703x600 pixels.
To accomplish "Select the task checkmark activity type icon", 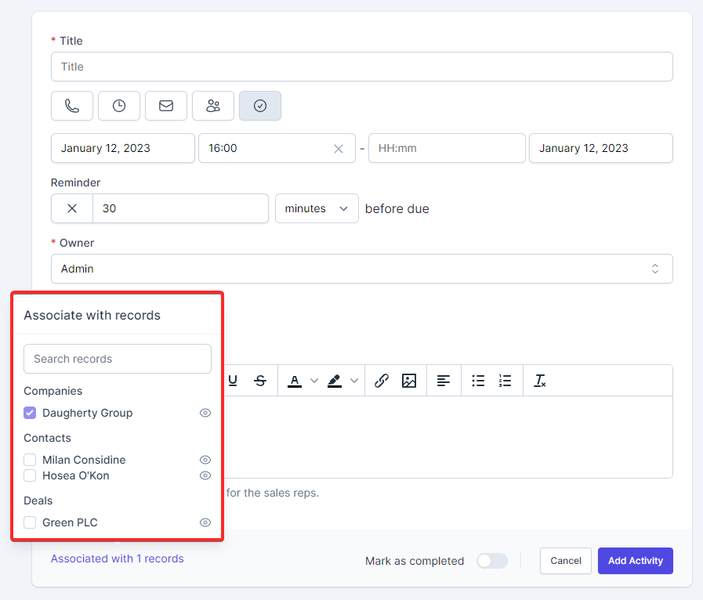I will 260,106.
